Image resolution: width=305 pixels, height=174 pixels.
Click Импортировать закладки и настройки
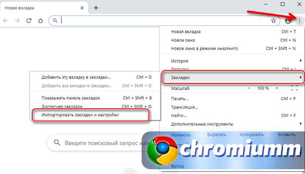(x=91, y=115)
